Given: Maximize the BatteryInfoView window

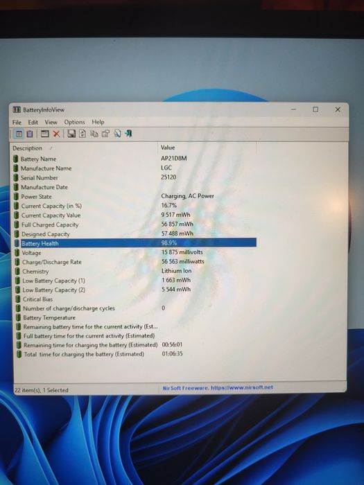Looking at the screenshot, I should (315, 109).
